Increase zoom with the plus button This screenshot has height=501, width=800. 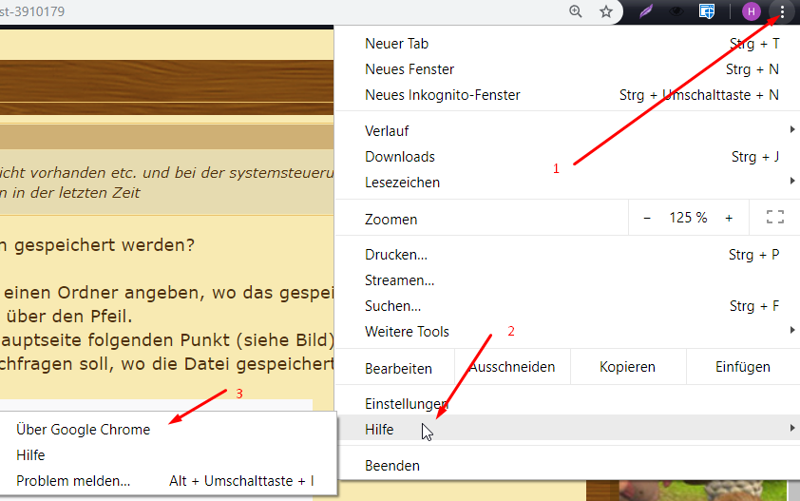coord(729,218)
